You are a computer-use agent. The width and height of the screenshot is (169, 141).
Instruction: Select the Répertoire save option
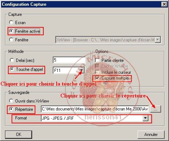click(x=11, y=109)
